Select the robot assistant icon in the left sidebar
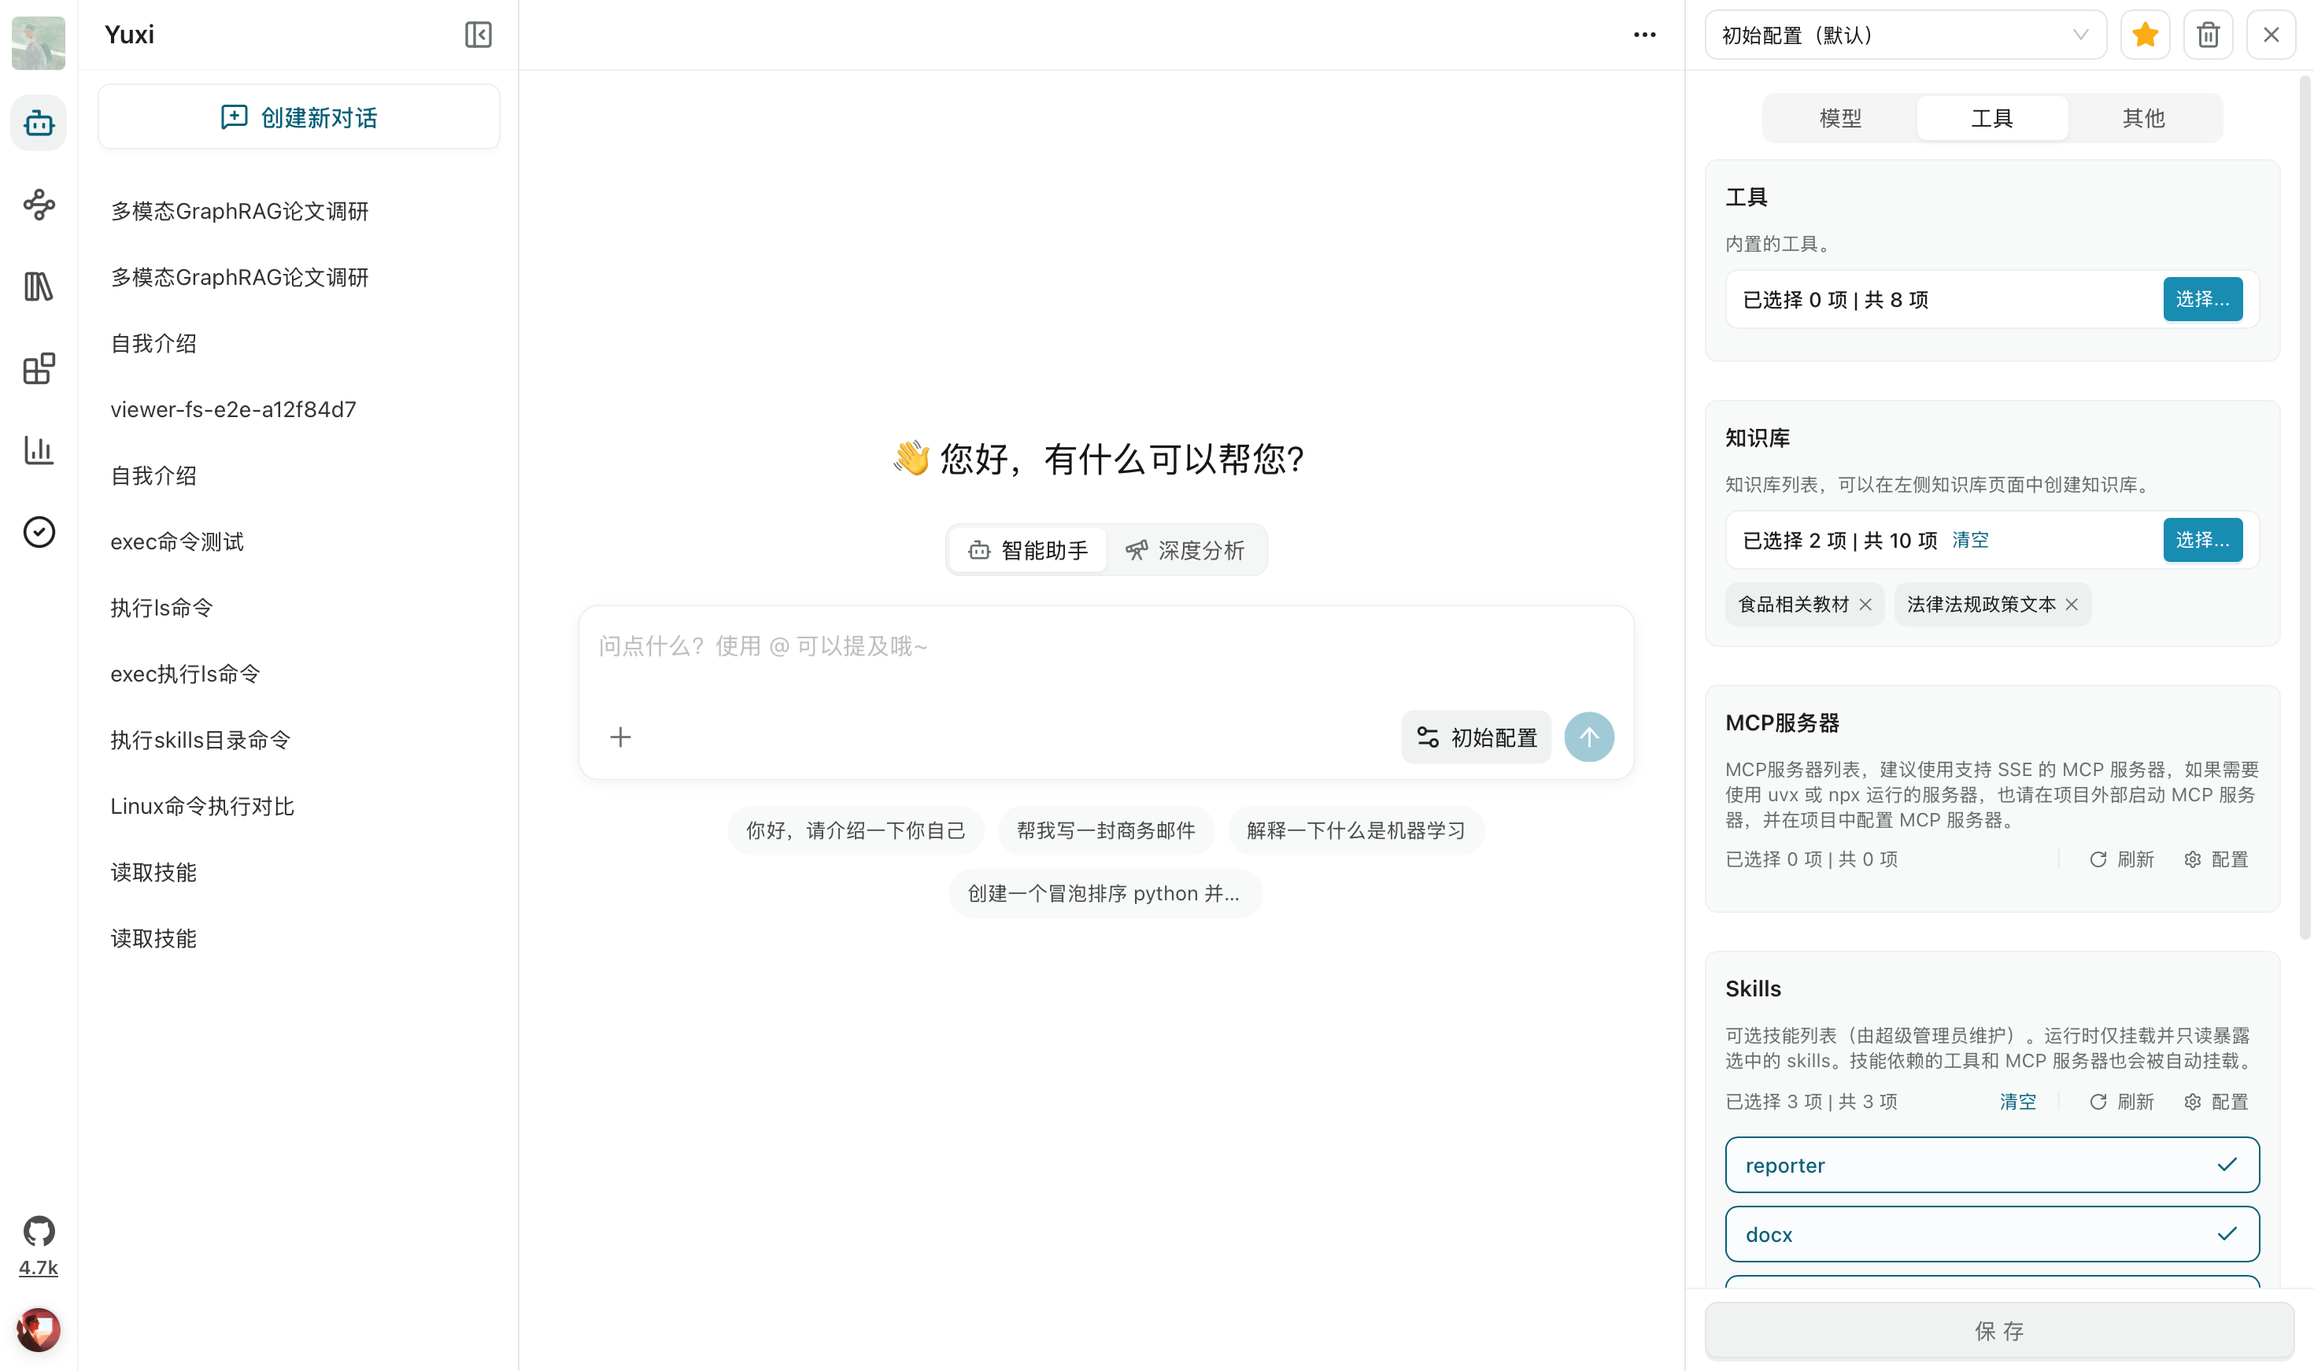 pos(39,122)
